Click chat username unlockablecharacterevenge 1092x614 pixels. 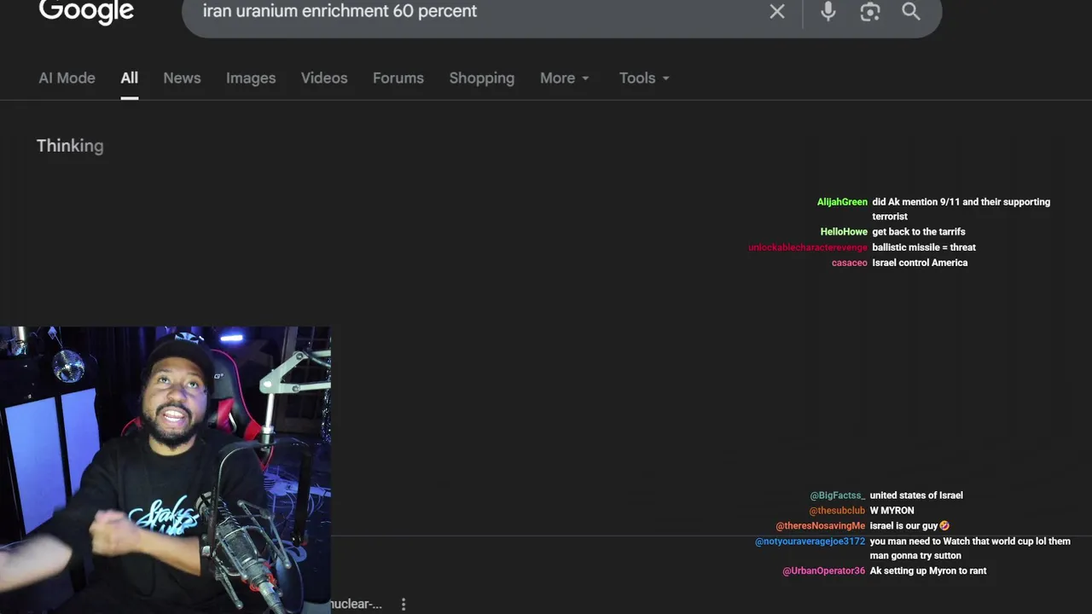pyautogui.click(x=807, y=247)
